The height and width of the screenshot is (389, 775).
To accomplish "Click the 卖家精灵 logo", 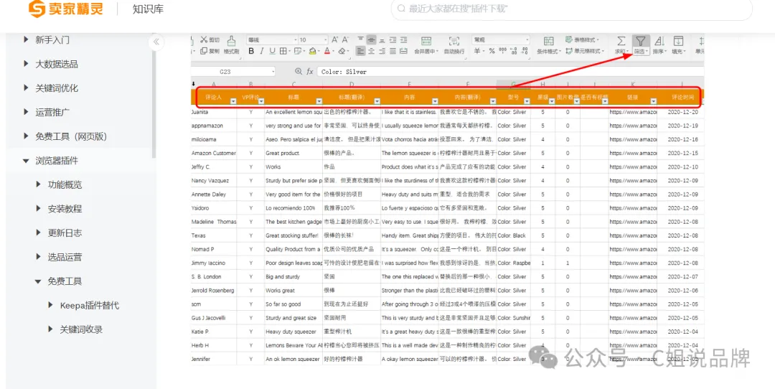I will tap(66, 9).
